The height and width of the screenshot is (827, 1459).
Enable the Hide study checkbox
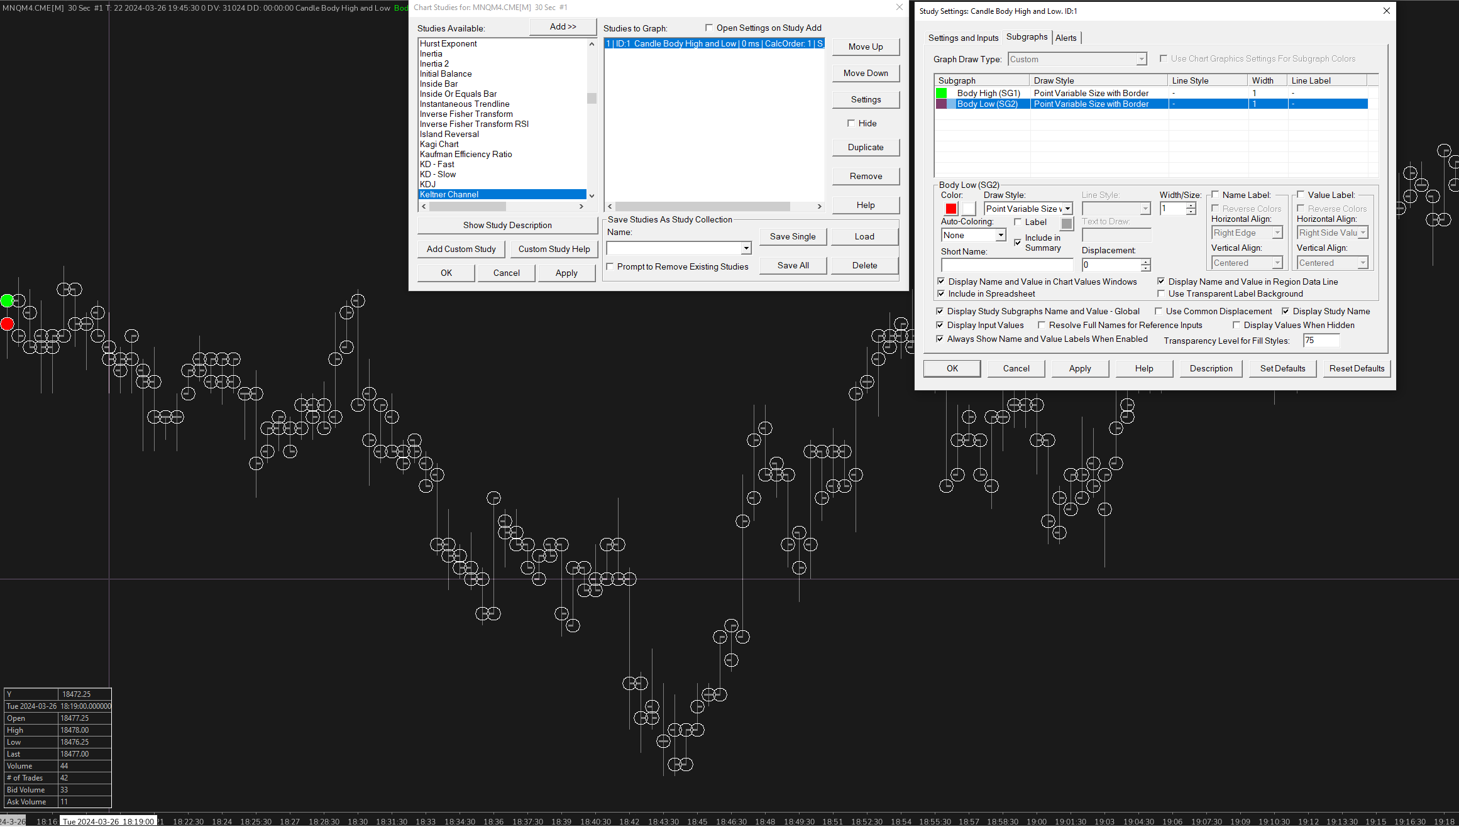point(851,123)
